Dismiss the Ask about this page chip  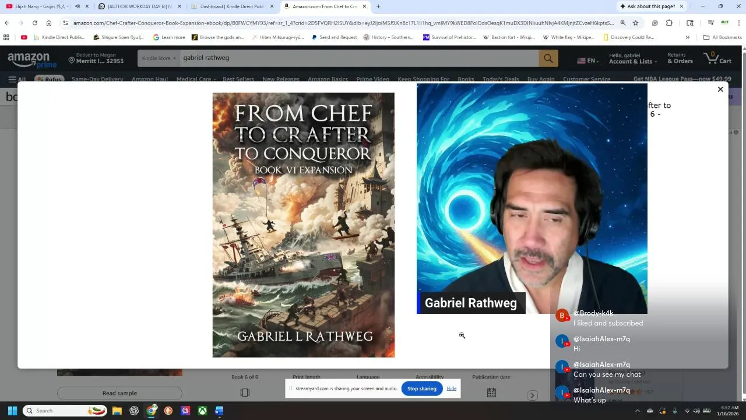(681, 6)
